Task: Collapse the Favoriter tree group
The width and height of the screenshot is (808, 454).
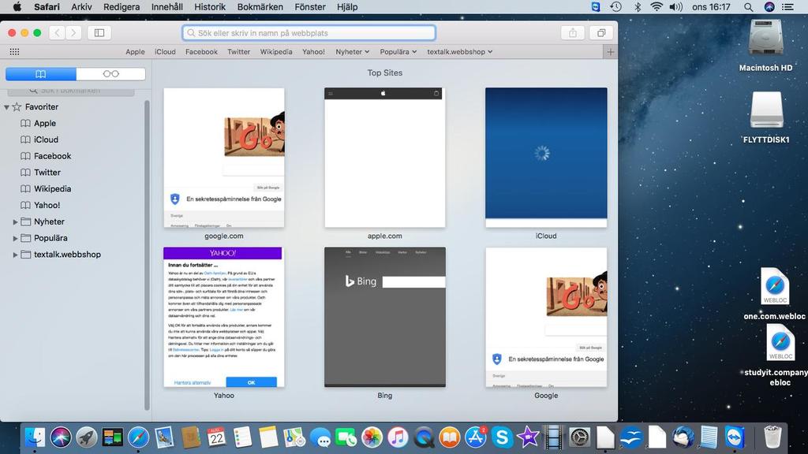Action: (x=6, y=107)
